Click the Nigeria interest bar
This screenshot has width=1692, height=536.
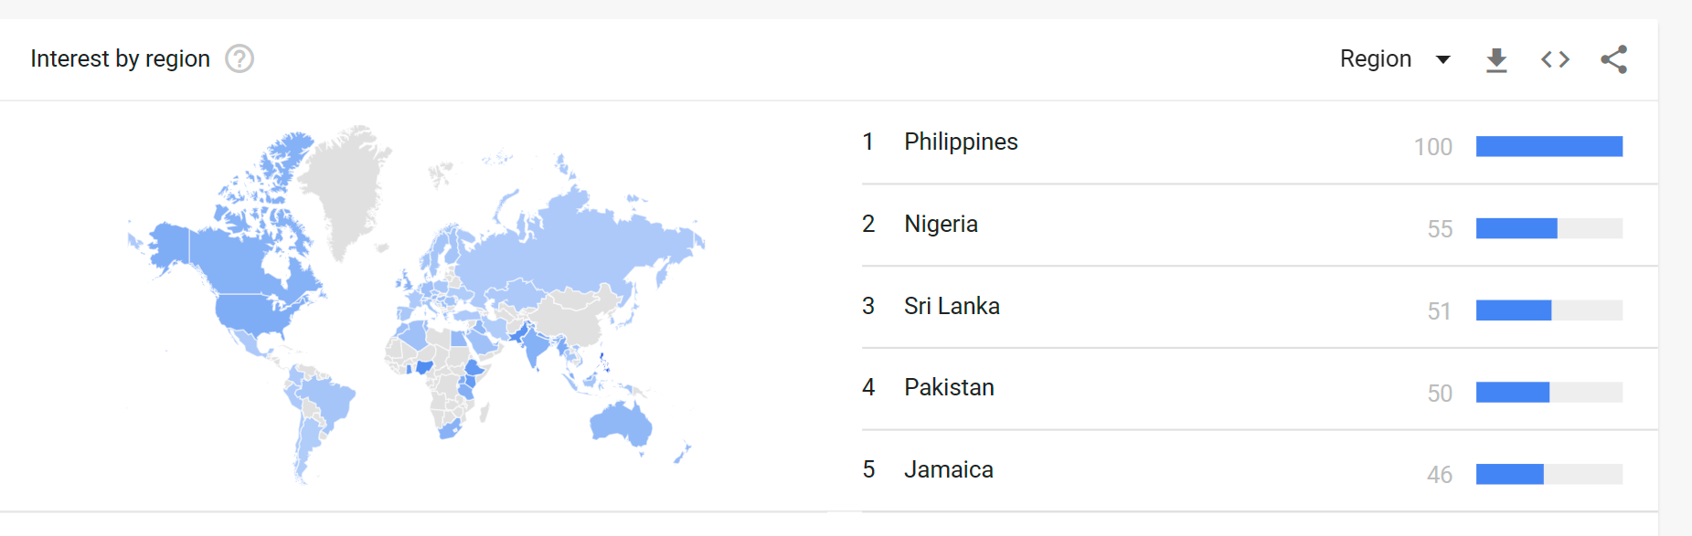pos(1516,228)
